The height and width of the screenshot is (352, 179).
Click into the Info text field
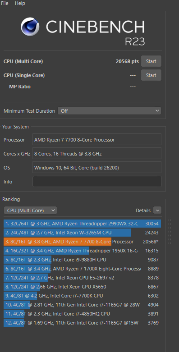coord(97,181)
